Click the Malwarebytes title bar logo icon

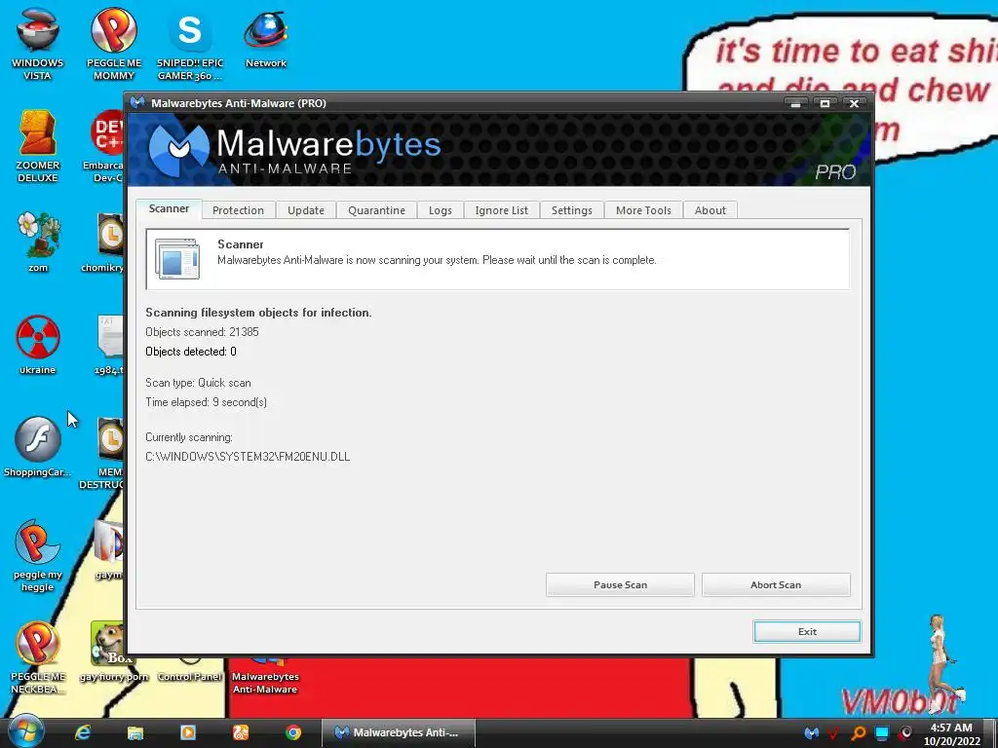pyautogui.click(x=136, y=102)
